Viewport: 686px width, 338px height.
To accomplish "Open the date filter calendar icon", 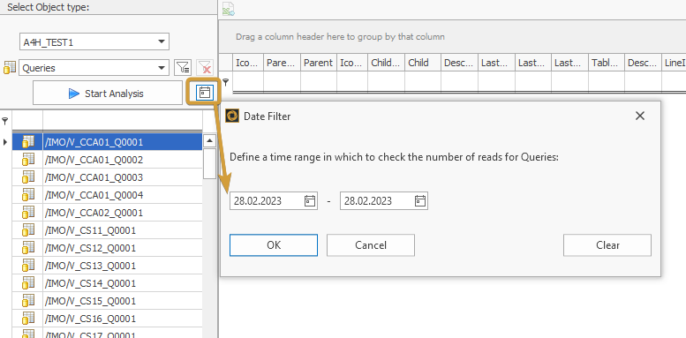I will (x=205, y=93).
